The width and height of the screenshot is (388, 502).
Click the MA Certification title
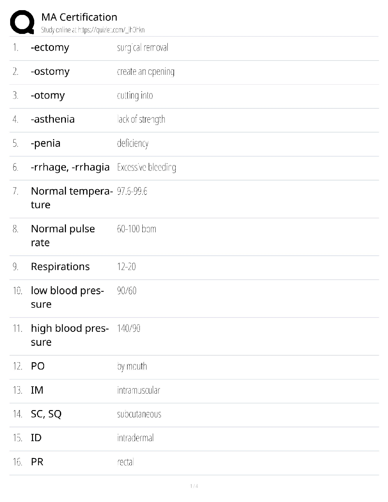79,17
